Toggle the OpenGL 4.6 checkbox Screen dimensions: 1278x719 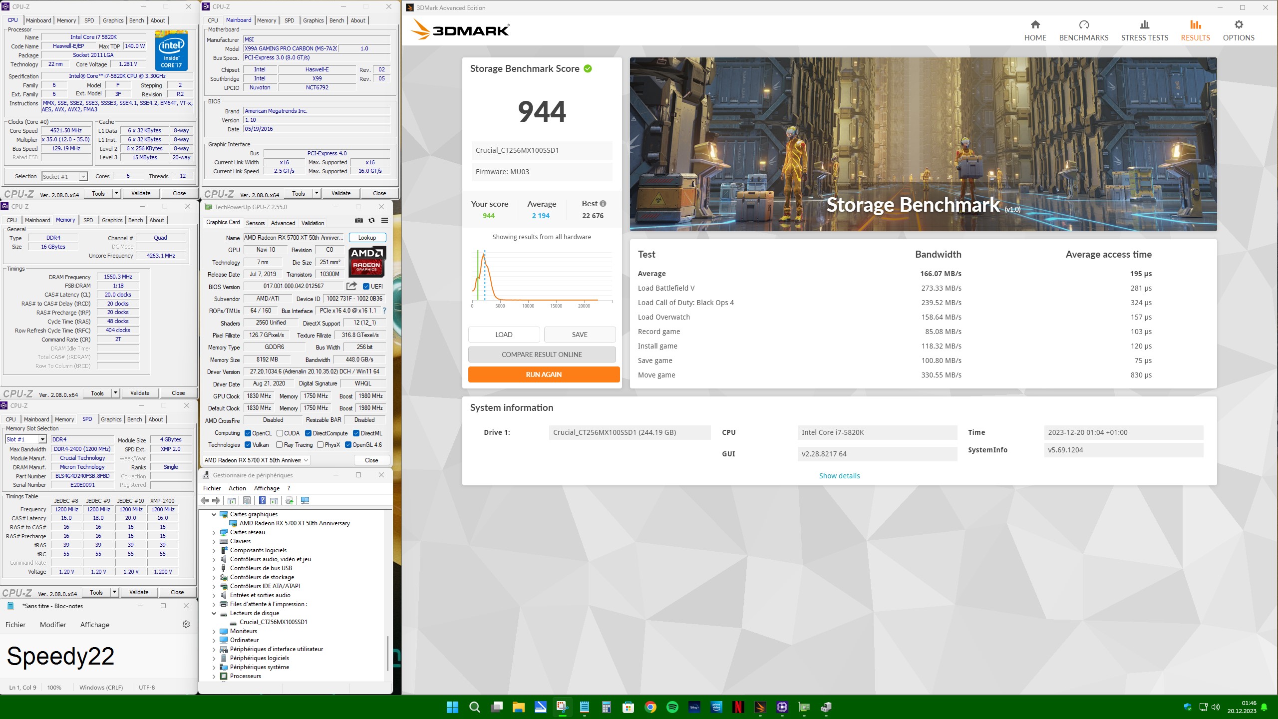click(x=348, y=444)
